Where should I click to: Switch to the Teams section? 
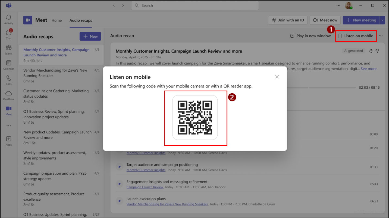[8, 50]
